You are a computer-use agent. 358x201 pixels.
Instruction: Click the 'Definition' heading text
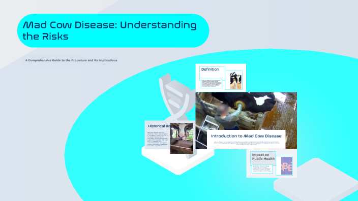point(210,69)
